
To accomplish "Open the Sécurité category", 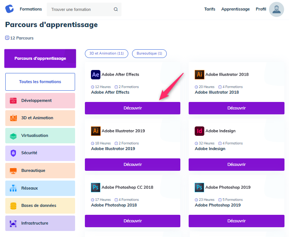I will point(40,153).
